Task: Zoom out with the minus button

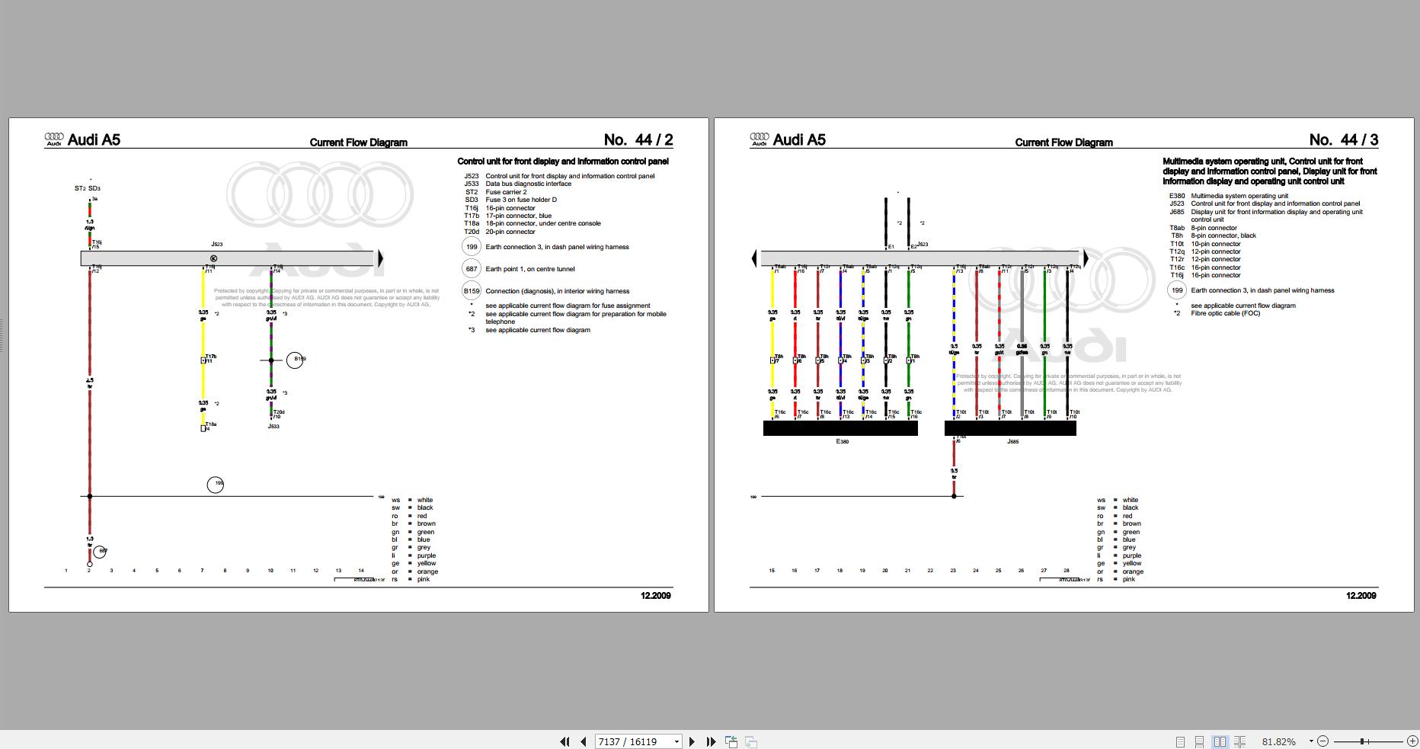Action: (x=1322, y=741)
